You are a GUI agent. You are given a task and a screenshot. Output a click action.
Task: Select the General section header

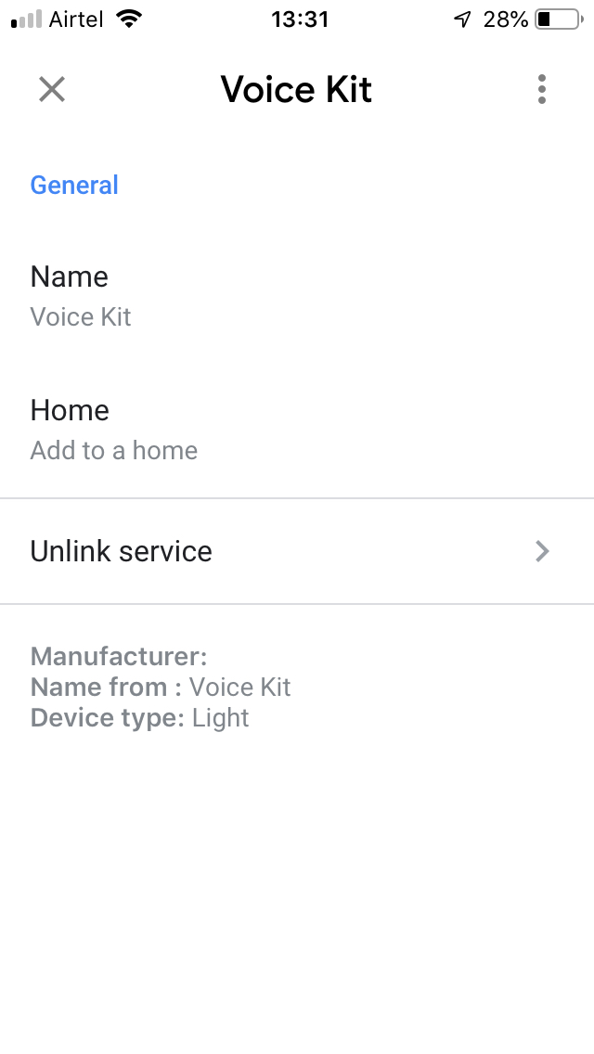(x=74, y=185)
